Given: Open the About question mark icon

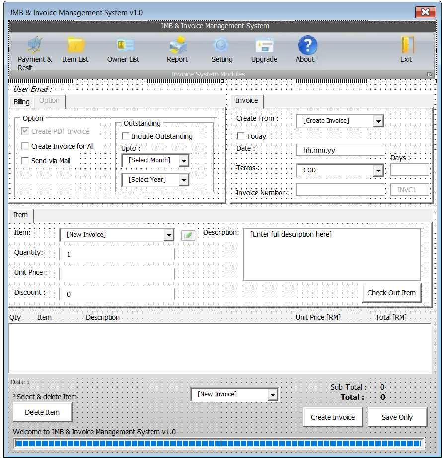Looking at the screenshot, I should 308,45.
